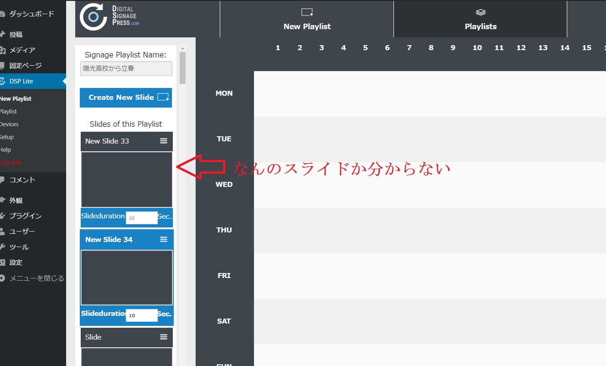Click New Slide 33 duration input showing 10
The image size is (606, 366).
141,217
